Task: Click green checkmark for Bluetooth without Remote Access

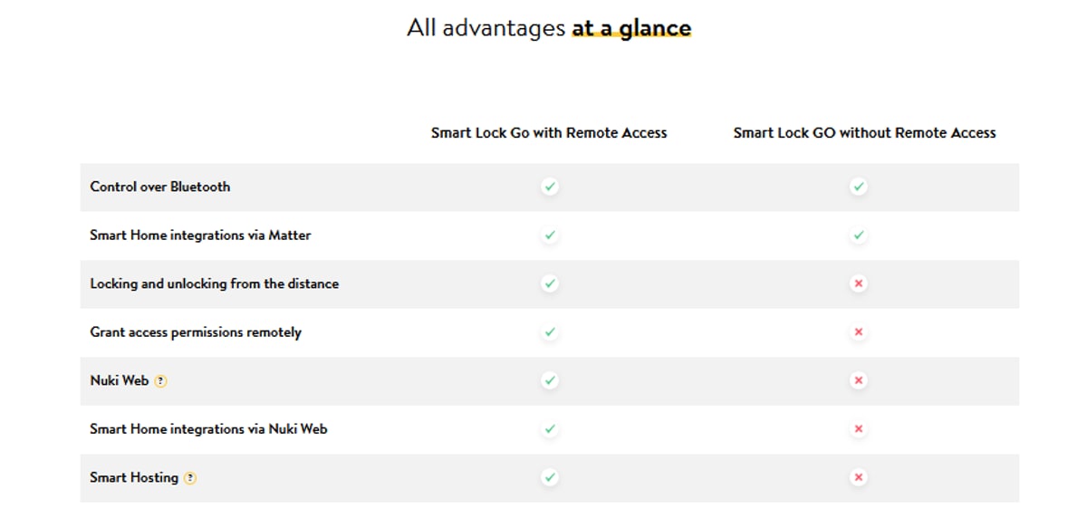Action: (x=859, y=187)
